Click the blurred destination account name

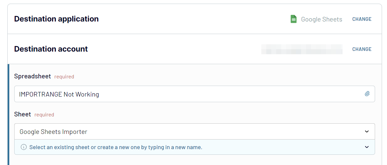coord(302,49)
